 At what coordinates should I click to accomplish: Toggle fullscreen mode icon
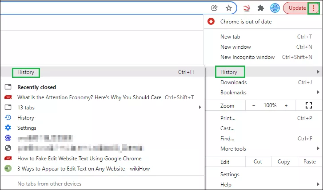click(x=309, y=105)
